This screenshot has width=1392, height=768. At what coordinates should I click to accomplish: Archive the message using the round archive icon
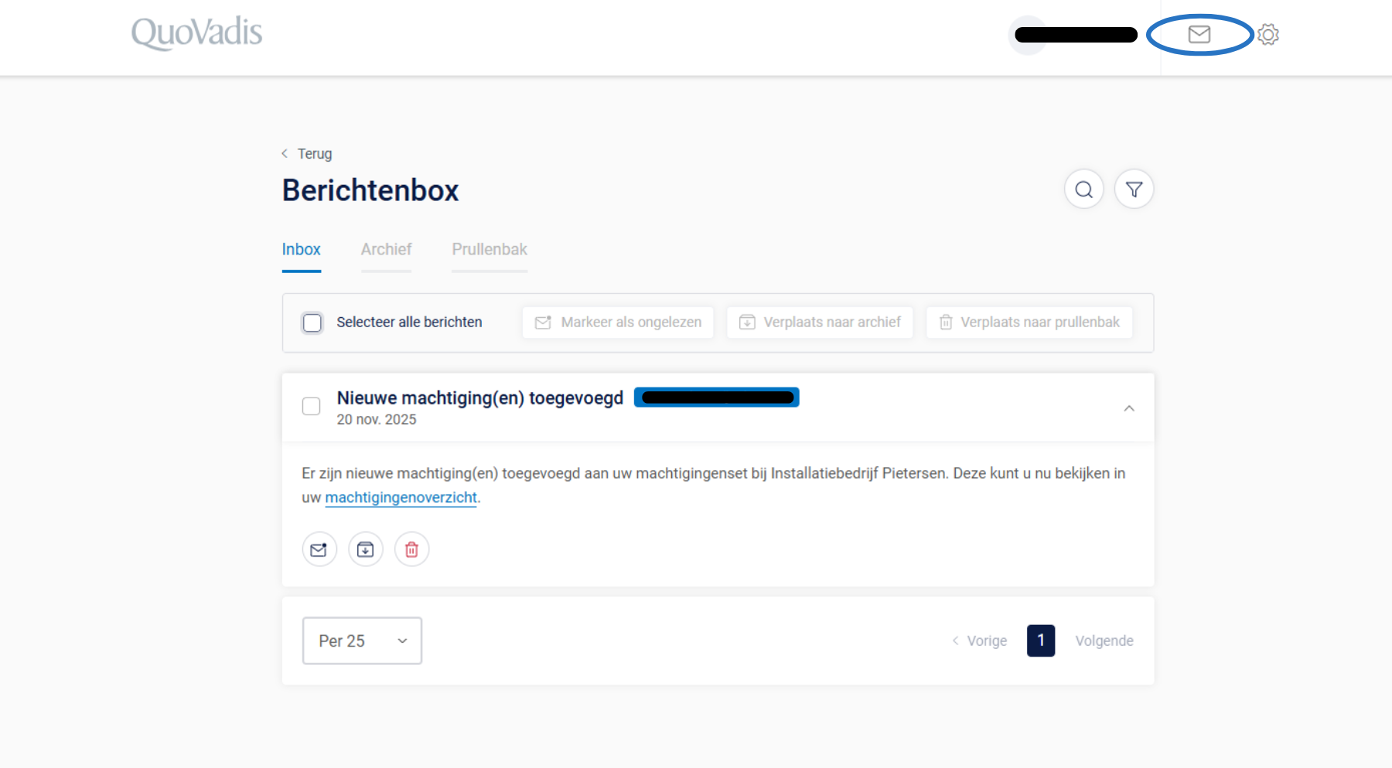pos(365,550)
